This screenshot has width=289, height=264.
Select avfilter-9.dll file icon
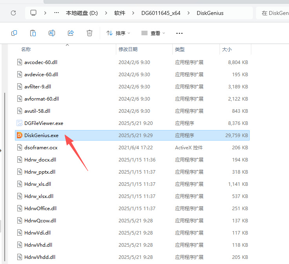pyautogui.click(x=20, y=86)
